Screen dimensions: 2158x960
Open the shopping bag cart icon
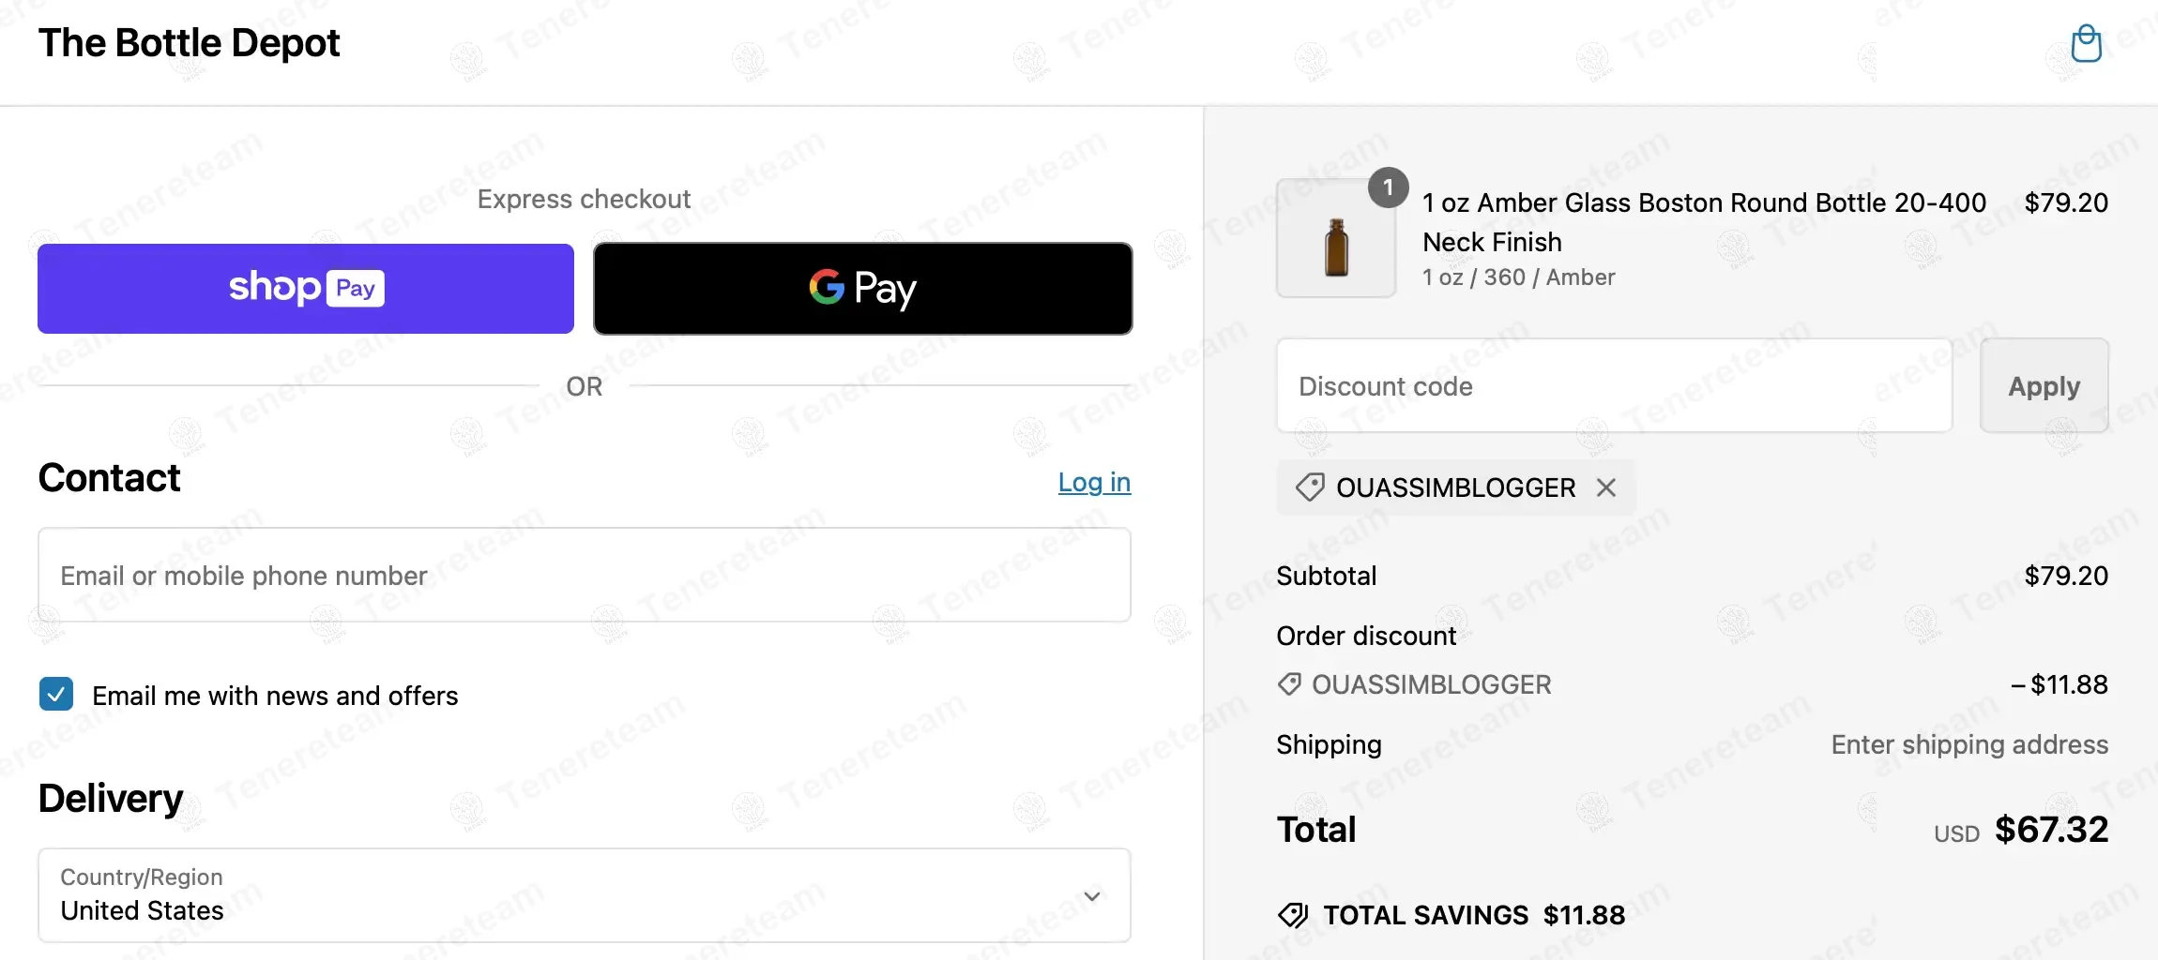[x=2085, y=43]
